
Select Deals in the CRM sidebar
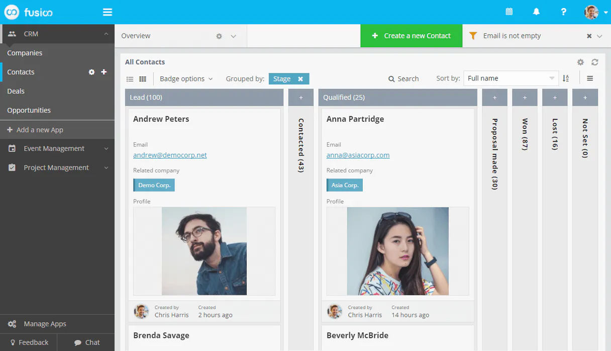pyautogui.click(x=16, y=91)
